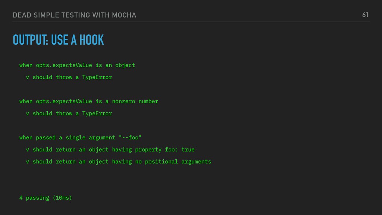The width and height of the screenshot is (382, 215).
Task: Select 'when opts.expectsValue is a nonzero number' line
Action: [89, 102]
